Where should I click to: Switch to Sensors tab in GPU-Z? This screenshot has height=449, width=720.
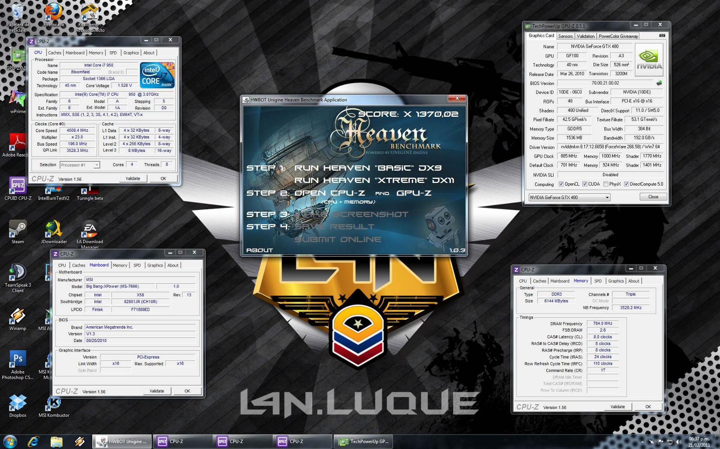pyautogui.click(x=566, y=36)
